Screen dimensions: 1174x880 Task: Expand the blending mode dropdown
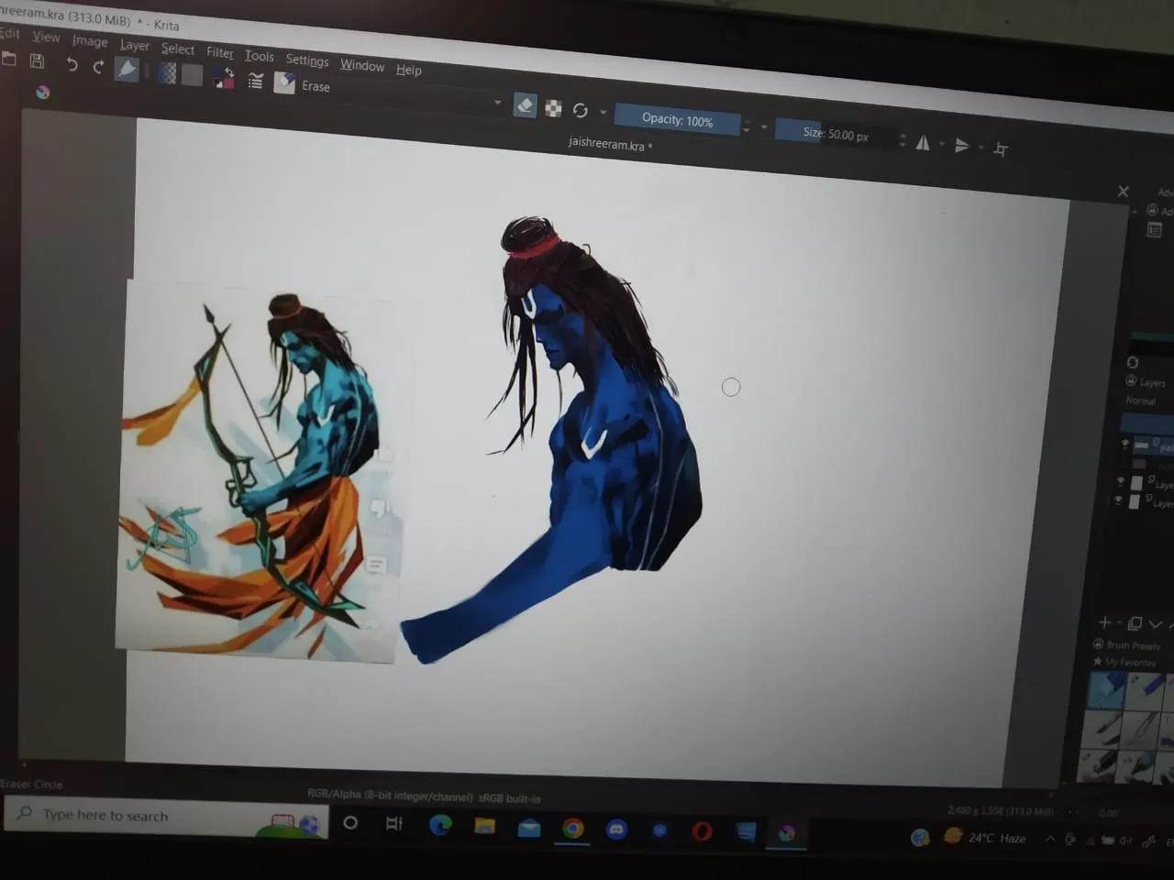tap(498, 103)
